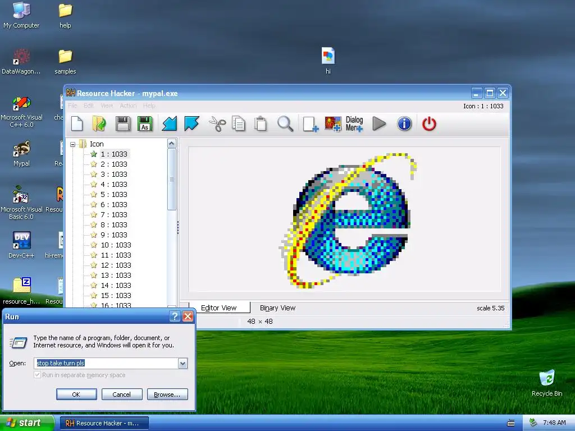The image size is (575, 431).
Task: Select Microsoft Visual C++ 6.0 shortcut
Action: pos(21,112)
